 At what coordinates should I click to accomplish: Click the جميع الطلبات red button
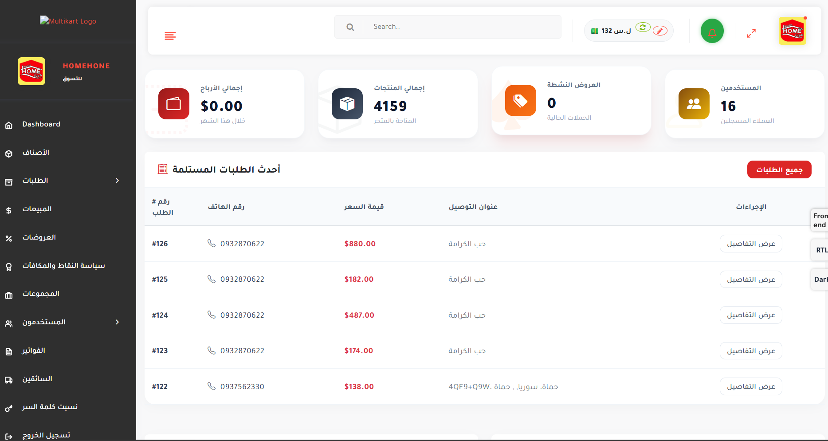[779, 169]
